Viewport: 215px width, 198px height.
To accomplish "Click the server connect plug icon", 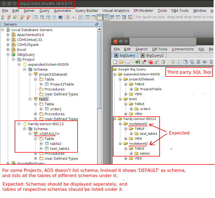I will tap(22, 17).
